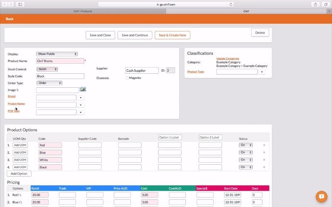Tick the Magento channel checkbox

tap(127, 78)
